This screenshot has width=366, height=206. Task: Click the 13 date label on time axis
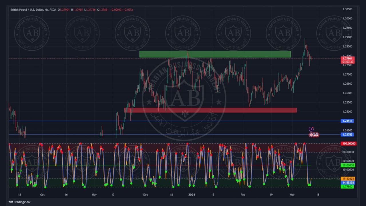pyautogui.click(x=113, y=195)
